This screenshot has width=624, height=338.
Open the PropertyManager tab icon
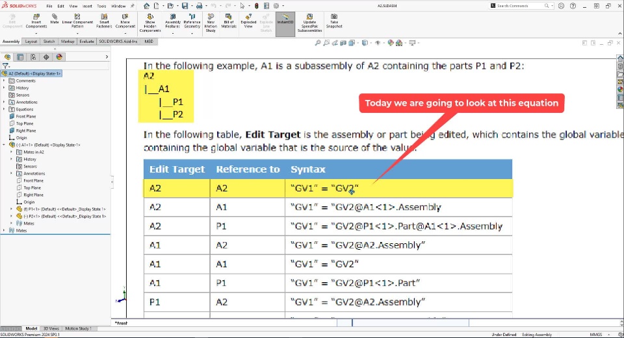(x=20, y=57)
